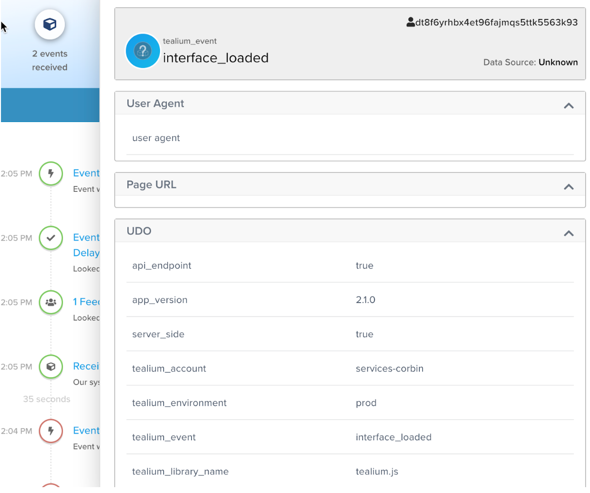
Task: Click the question mark icon beside interface_loaded
Action: pos(142,51)
